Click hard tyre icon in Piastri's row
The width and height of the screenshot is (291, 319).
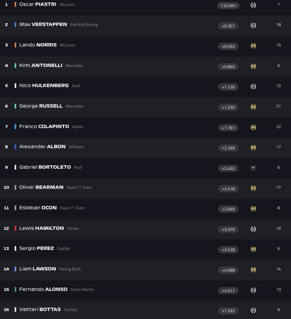click(x=253, y=5)
